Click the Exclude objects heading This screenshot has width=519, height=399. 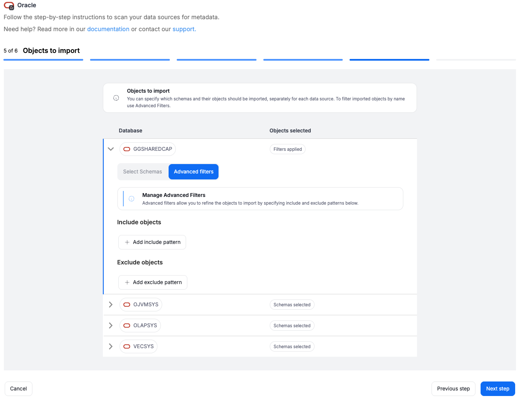140,262
